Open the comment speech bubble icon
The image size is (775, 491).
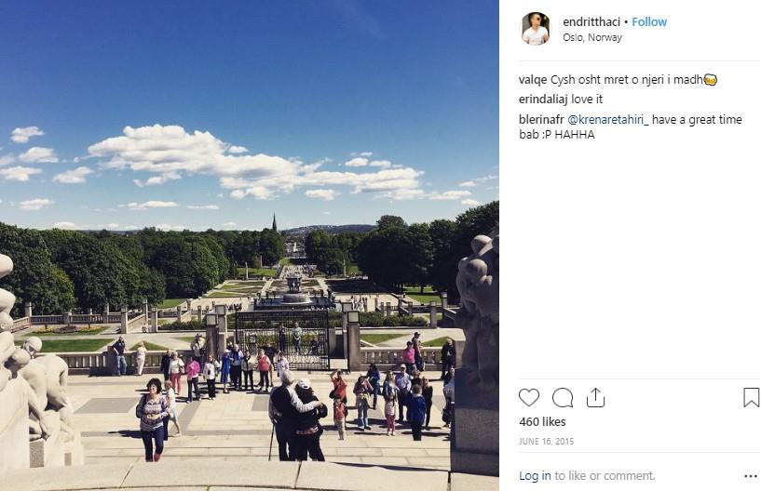pyautogui.click(x=563, y=398)
